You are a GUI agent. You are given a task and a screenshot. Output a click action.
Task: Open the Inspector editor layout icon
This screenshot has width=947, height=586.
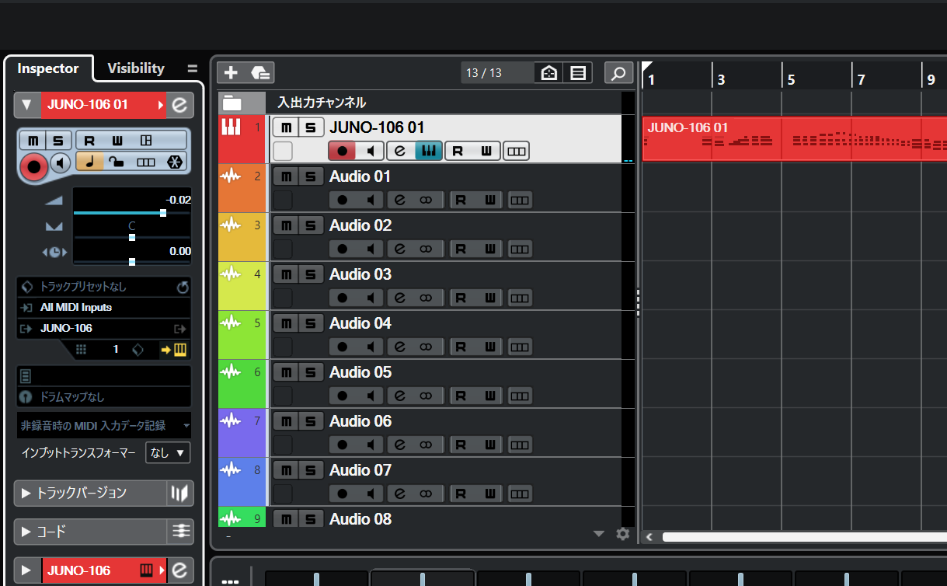point(145,141)
